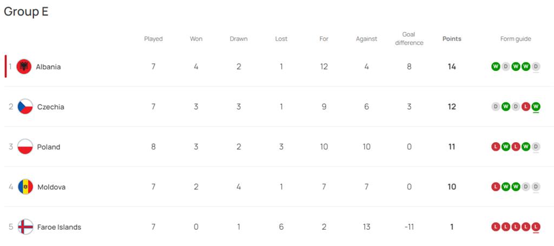Click Faroe Islands' underlined last L badge
The width and height of the screenshot is (554, 246).
pyautogui.click(x=536, y=227)
